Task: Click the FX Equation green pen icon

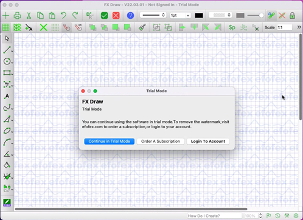Action: tap(7, 202)
